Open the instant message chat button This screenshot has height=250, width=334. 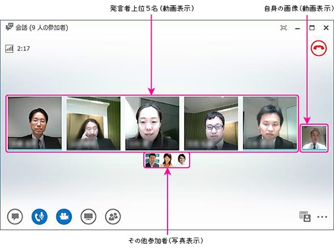tap(15, 217)
